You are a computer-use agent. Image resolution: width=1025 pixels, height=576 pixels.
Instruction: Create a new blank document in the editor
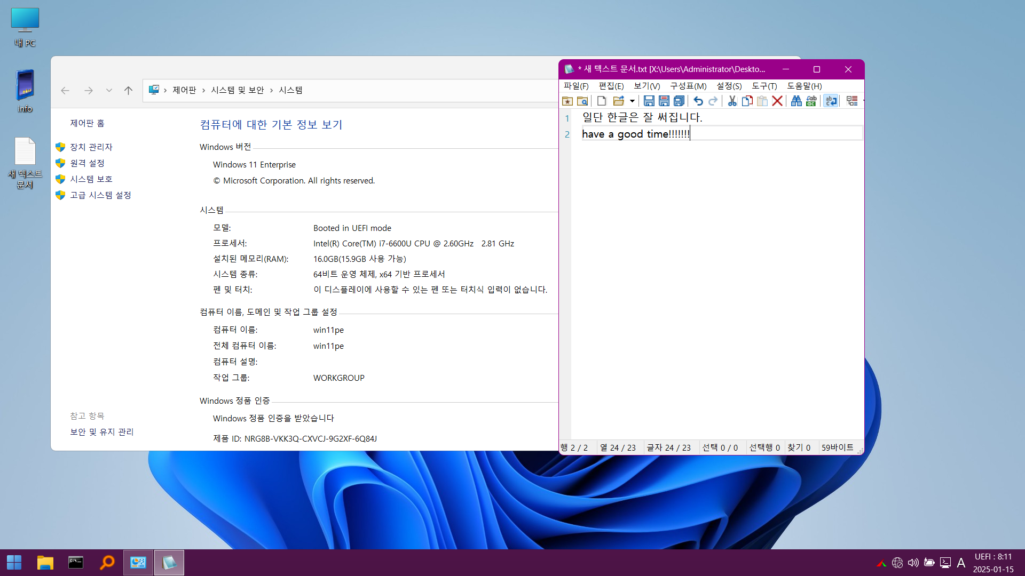click(x=602, y=101)
